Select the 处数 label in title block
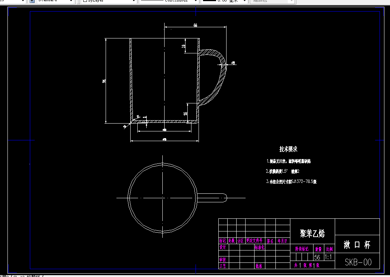Screen dimensions: 390x277 (x=231, y=241)
